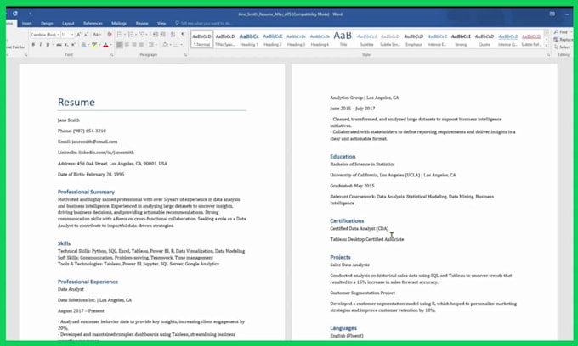Click Replace in Editing group
The image size is (578, 346).
click(x=564, y=39)
